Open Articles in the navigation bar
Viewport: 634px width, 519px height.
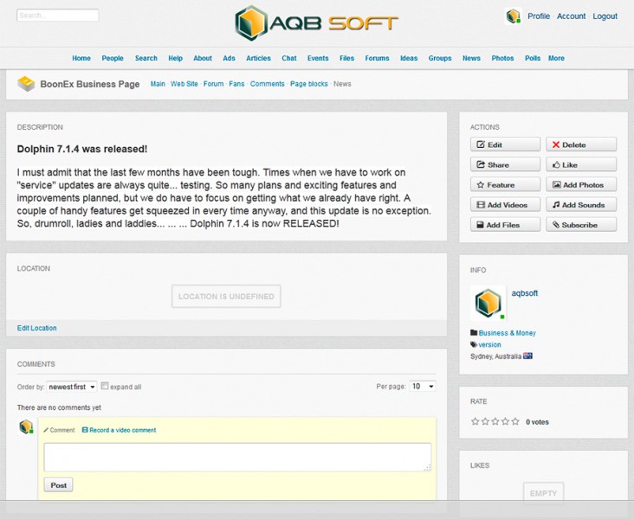coord(258,58)
